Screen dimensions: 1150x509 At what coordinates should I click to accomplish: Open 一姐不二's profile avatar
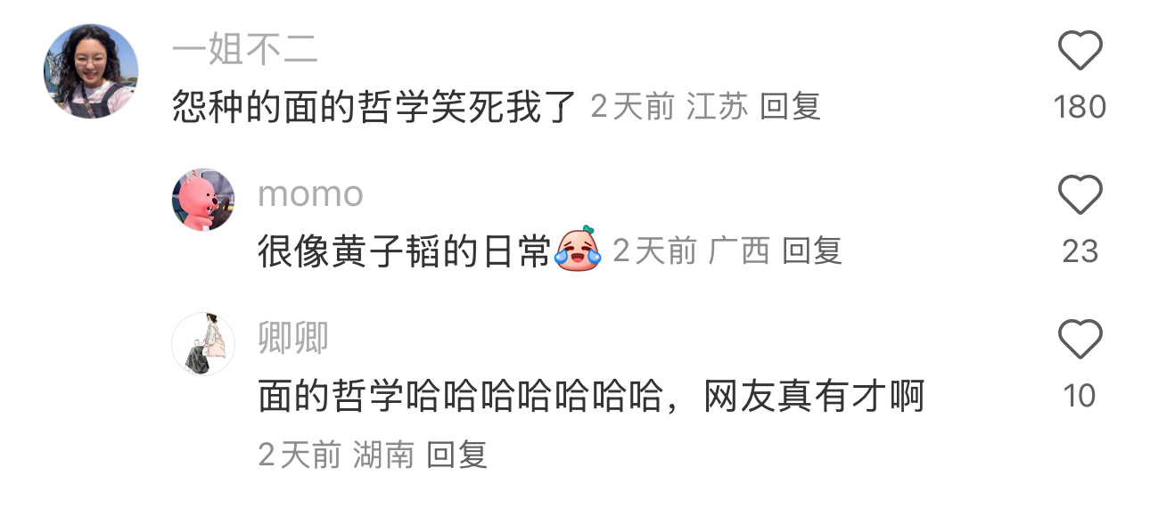tap(91, 71)
